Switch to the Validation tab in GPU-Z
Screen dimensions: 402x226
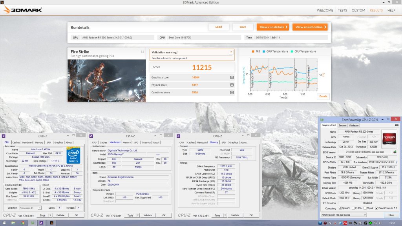coord(354,126)
